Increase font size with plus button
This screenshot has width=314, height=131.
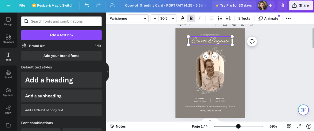(173, 18)
